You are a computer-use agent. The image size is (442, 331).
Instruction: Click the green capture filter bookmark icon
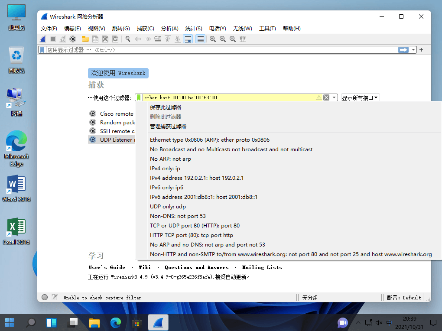[x=139, y=97]
